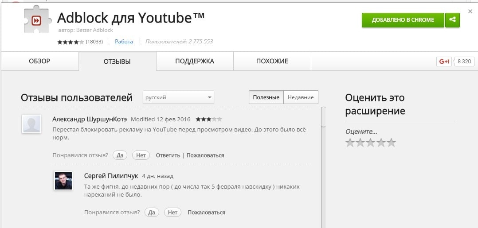Rate the extension one star
The width and height of the screenshot is (478, 228).
tap(350, 143)
